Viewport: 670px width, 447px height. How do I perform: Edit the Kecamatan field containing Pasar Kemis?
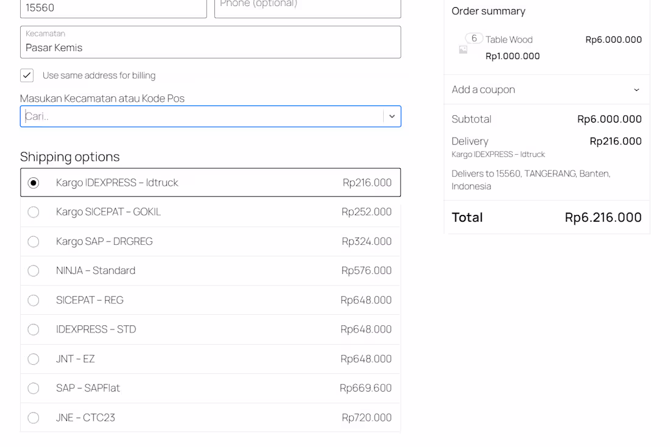210,46
